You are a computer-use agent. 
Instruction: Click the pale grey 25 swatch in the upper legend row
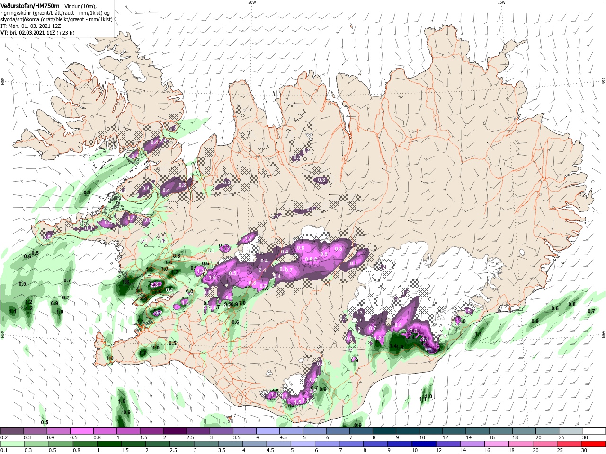pos(570,431)
